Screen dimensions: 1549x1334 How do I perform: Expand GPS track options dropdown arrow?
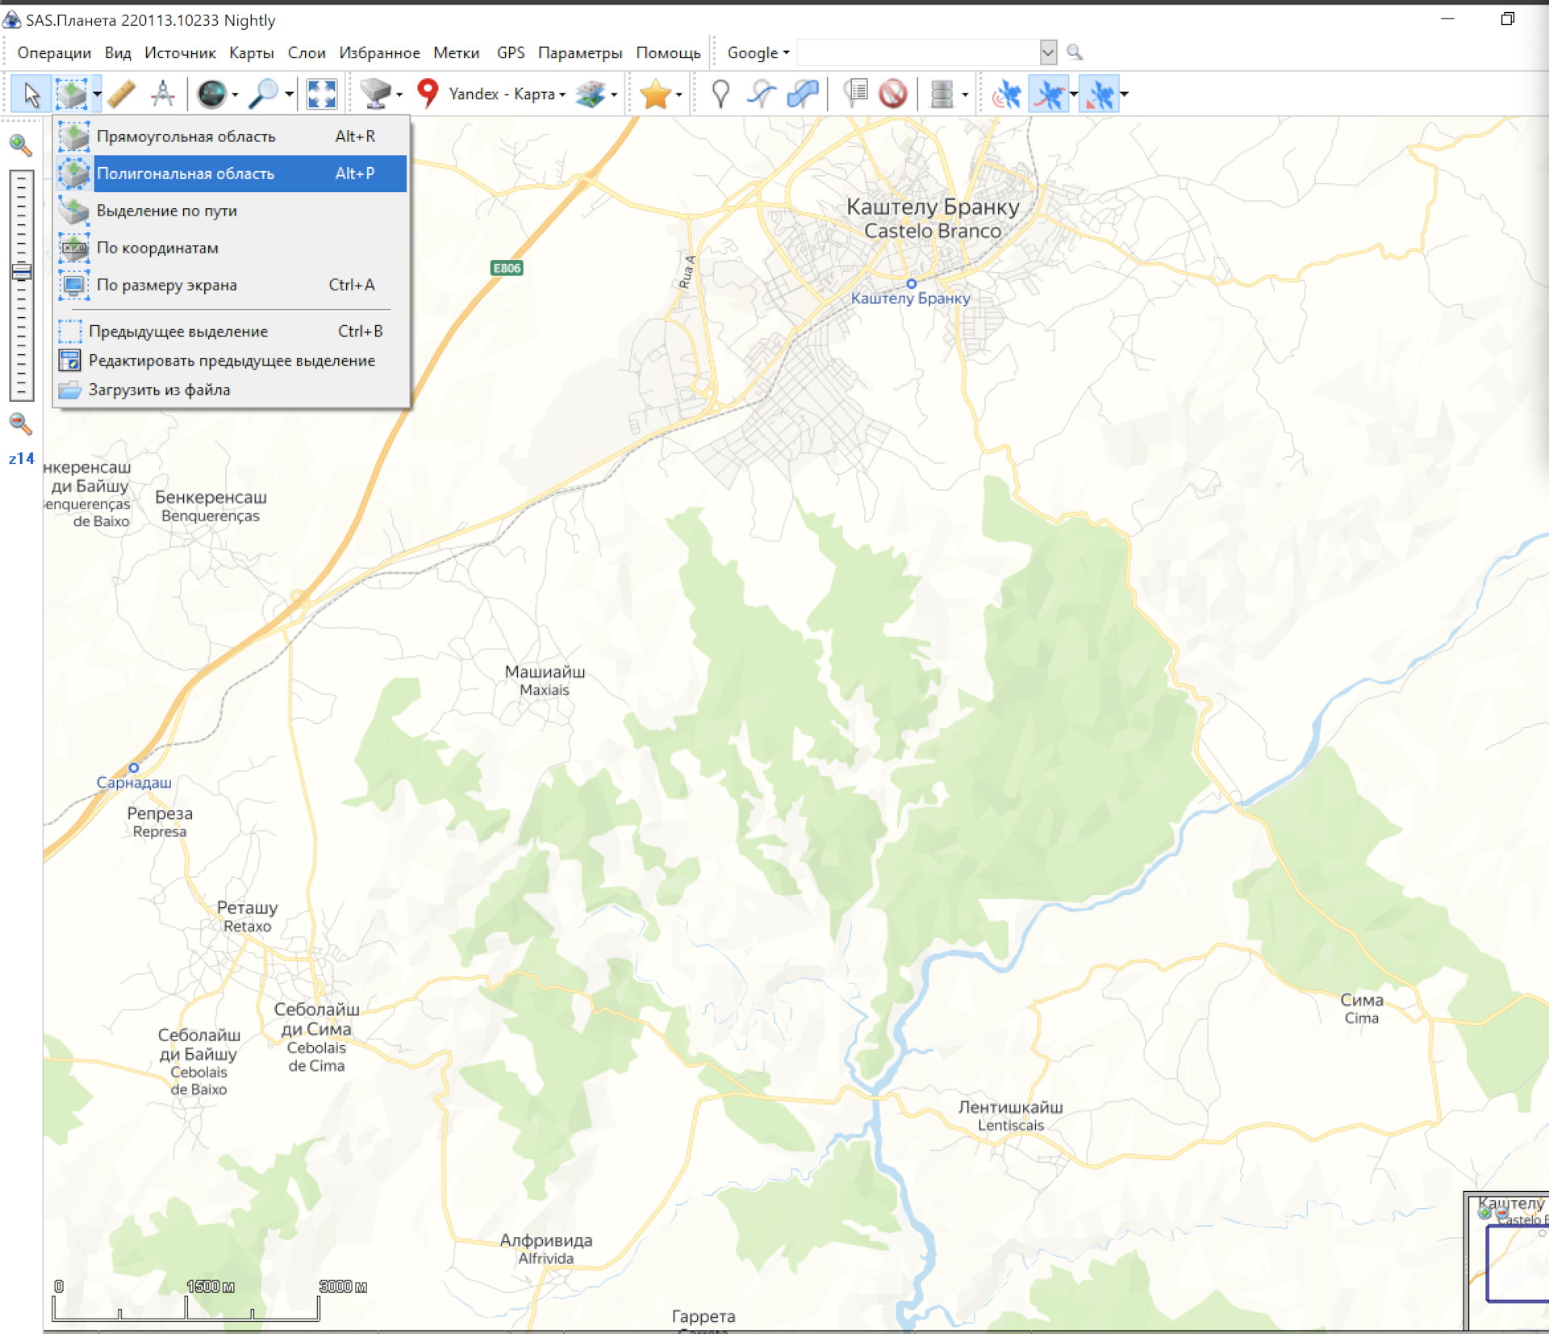point(1074,95)
